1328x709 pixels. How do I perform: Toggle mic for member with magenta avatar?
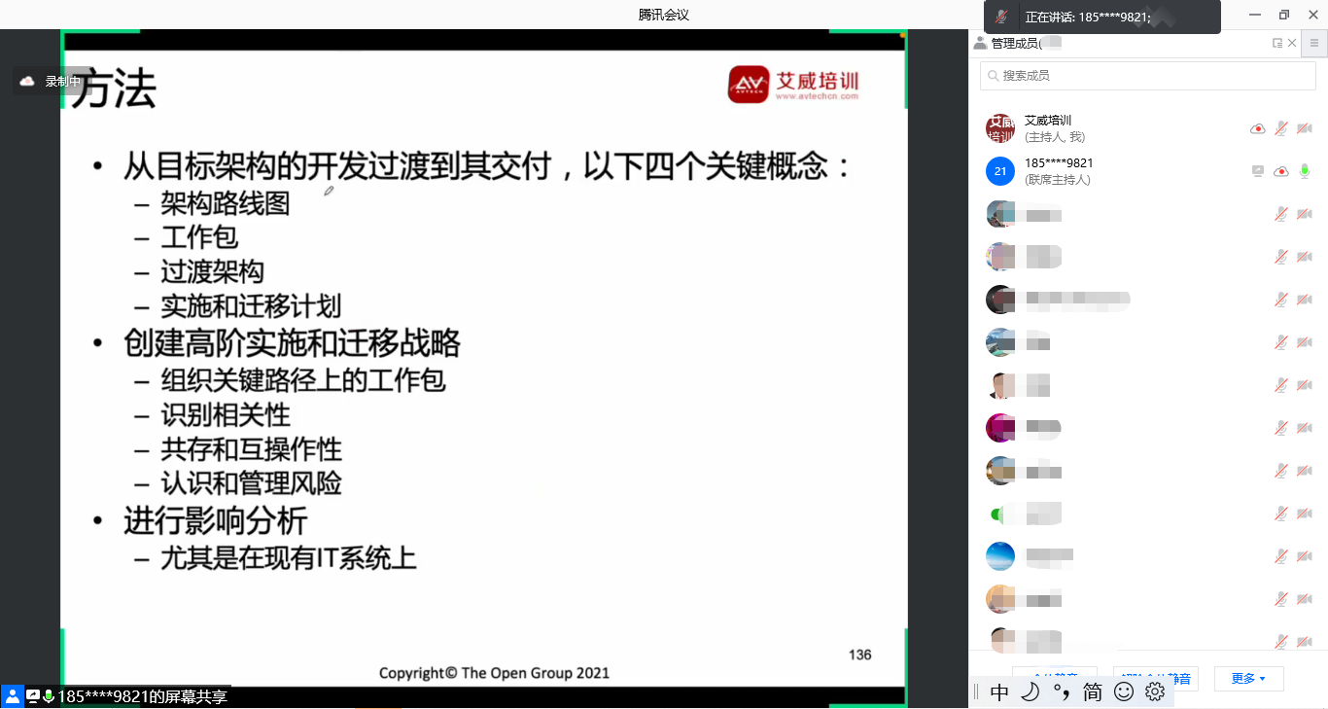point(1281,428)
